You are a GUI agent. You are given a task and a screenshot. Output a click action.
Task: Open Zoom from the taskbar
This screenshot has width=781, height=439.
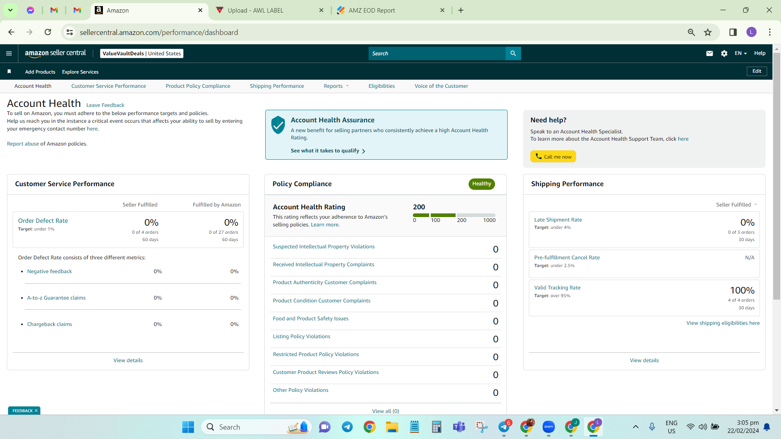tap(549, 427)
